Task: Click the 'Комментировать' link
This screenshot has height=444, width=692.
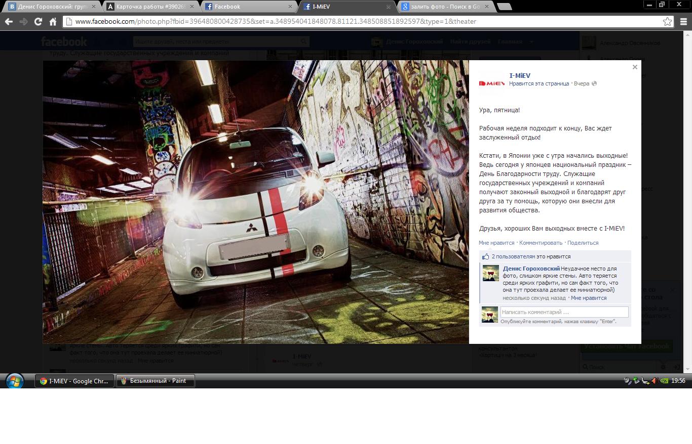Action: tap(541, 243)
